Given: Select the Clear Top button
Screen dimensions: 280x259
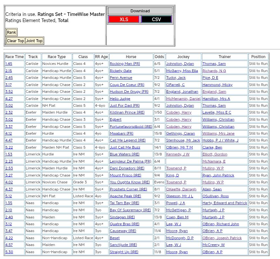Looking at the screenshot, I should coord(15,41).
